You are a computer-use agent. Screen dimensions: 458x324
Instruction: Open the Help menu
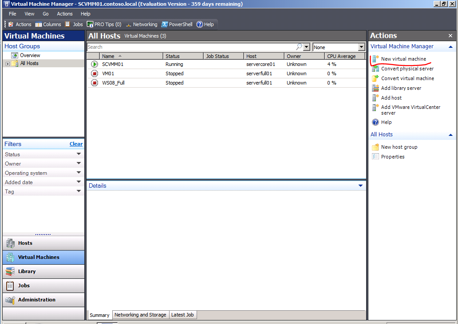tap(86, 14)
